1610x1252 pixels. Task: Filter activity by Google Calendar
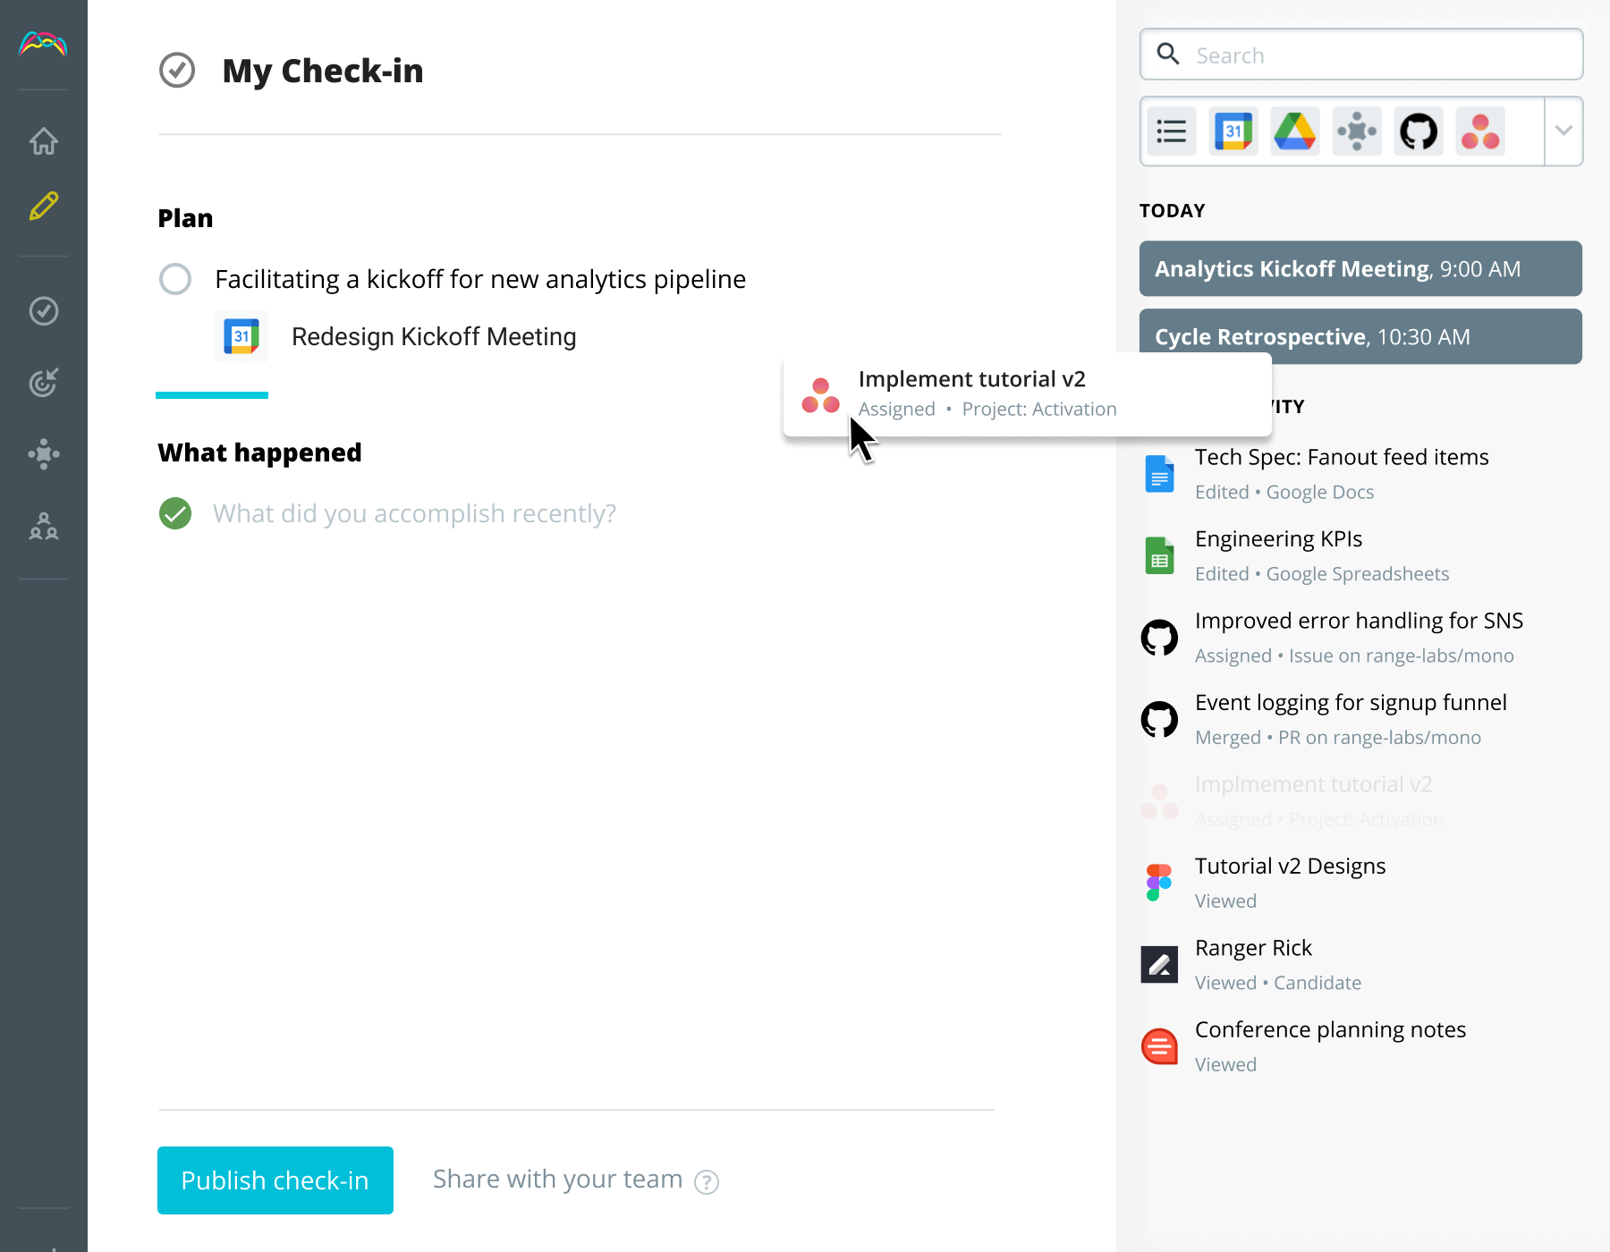coord(1233,131)
